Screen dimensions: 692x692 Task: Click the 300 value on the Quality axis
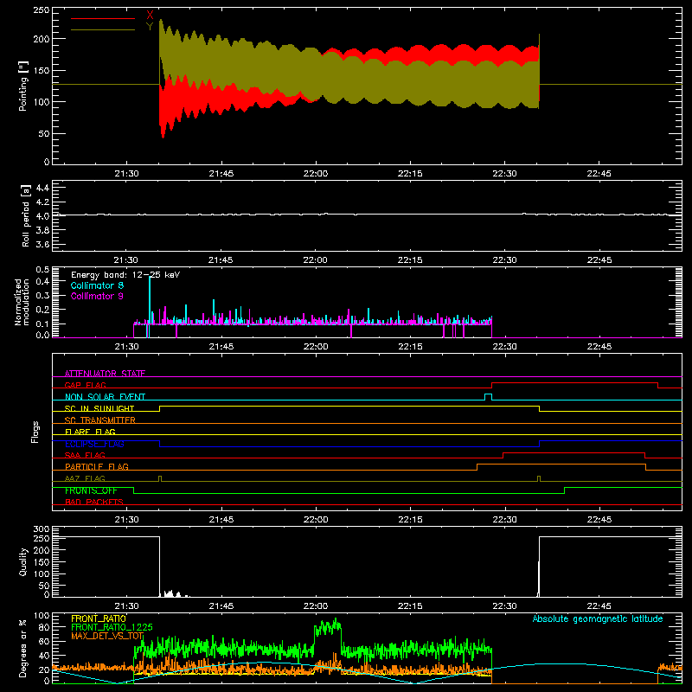pos(42,529)
